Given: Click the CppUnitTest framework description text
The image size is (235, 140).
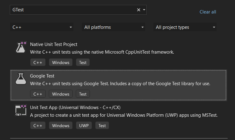Looking at the screenshot, I should coord(102,52).
